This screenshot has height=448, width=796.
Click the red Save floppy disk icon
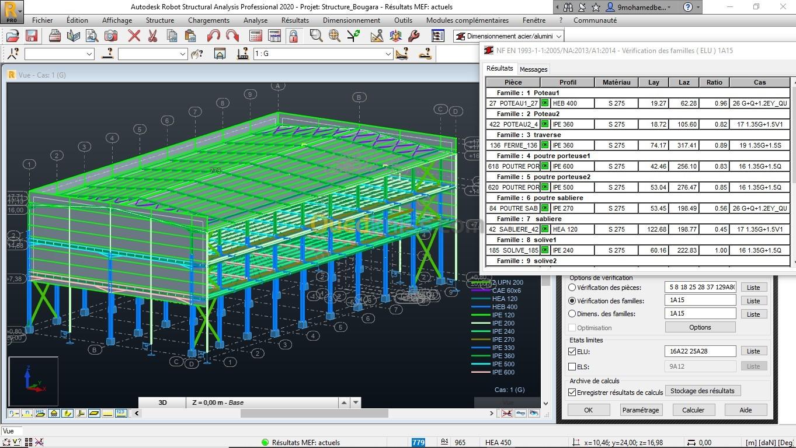tap(32, 36)
